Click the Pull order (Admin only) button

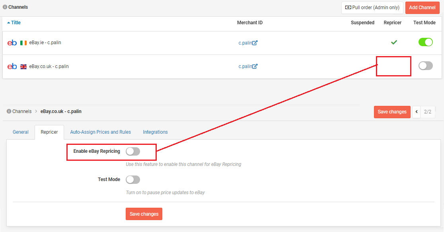[x=372, y=8]
